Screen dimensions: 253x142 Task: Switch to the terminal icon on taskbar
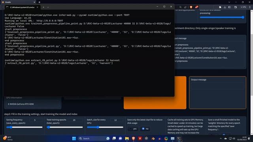(179, 138)
